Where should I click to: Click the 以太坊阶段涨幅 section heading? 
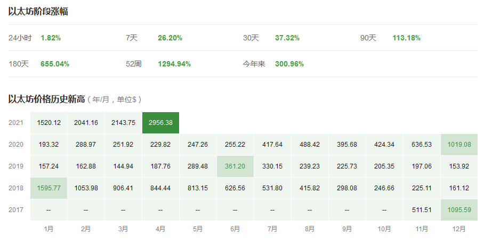point(38,12)
